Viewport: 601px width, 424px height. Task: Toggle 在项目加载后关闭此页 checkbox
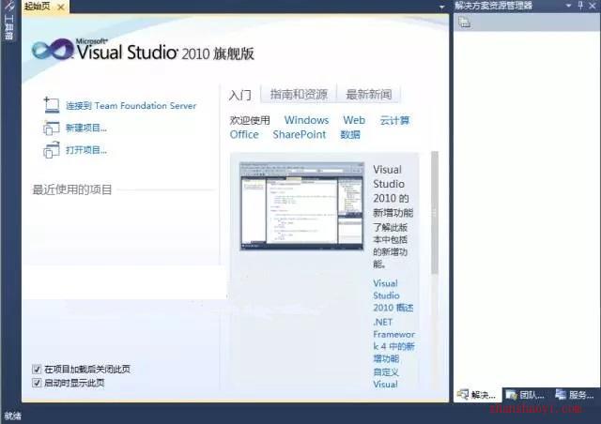37,370
